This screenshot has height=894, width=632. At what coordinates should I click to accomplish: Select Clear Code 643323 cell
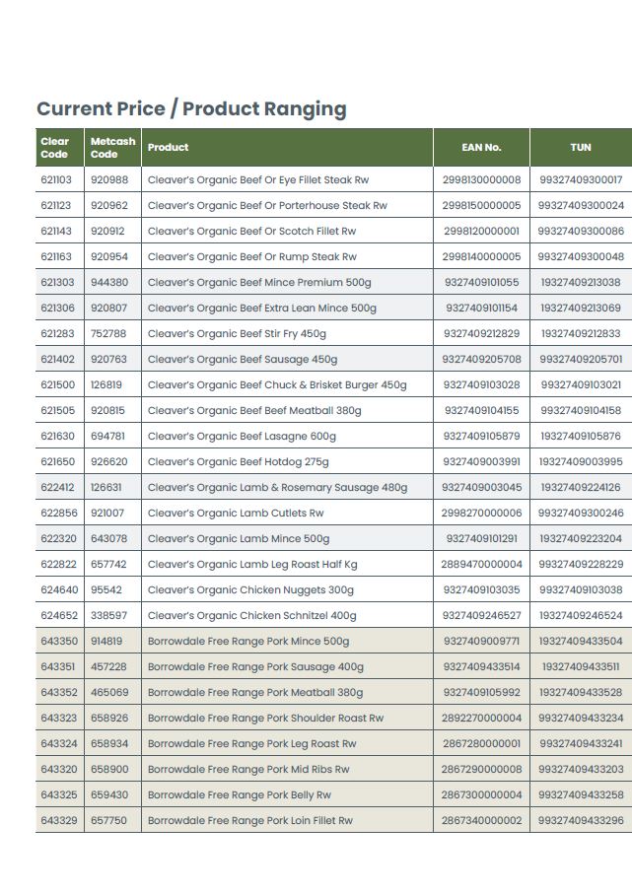[x=57, y=719]
